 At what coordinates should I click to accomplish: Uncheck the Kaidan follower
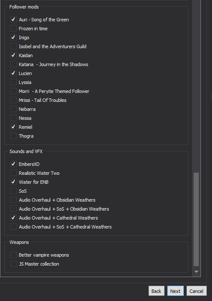point(13,55)
